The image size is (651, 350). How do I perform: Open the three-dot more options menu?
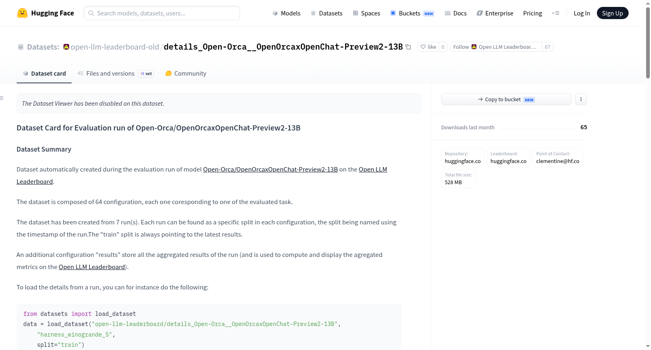tap(581, 99)
